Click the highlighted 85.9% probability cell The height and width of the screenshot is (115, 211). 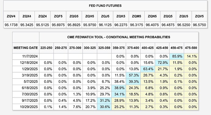pyautogui.click(x=176, y=56)
